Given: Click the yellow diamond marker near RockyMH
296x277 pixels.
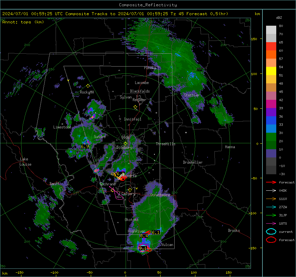Looking at the screenshot, I should pos(88,86).
